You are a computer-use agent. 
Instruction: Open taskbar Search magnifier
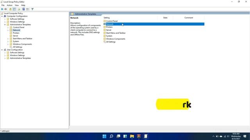pos(111,136)
